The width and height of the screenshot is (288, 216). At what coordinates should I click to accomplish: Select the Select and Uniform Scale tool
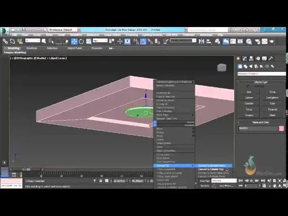point(89,41)
